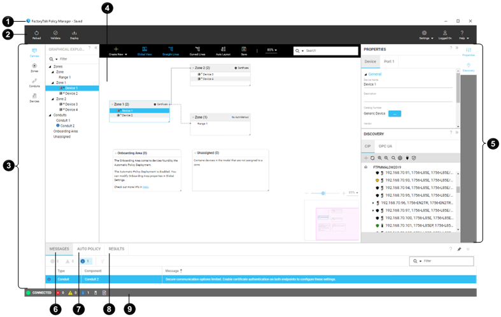Select Onboarding Area in the tree
Screen dimensions: 501x317
pyautogui.click(x=66, y=131)
